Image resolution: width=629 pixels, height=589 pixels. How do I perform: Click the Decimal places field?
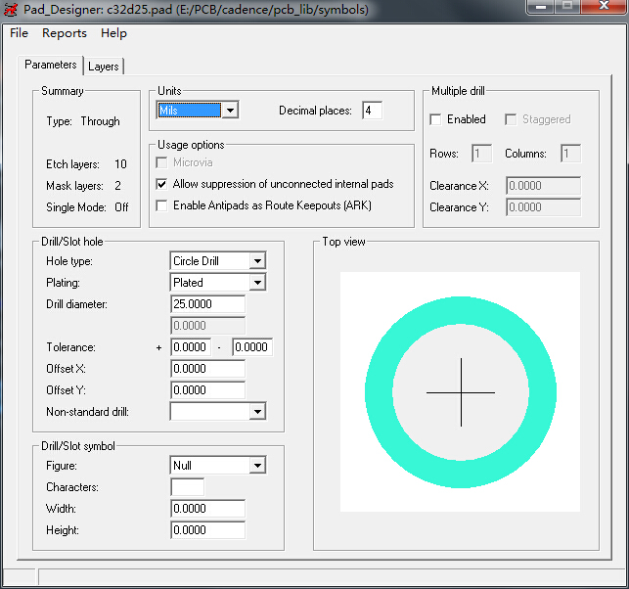[372, 111]
